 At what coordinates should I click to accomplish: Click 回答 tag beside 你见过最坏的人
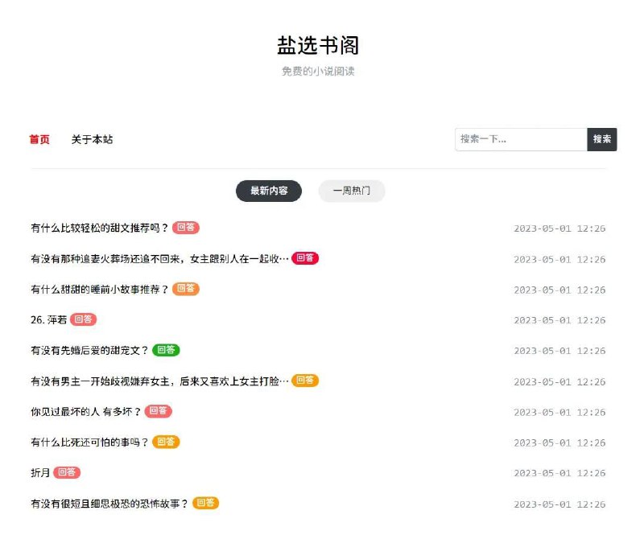coord(158,411)
